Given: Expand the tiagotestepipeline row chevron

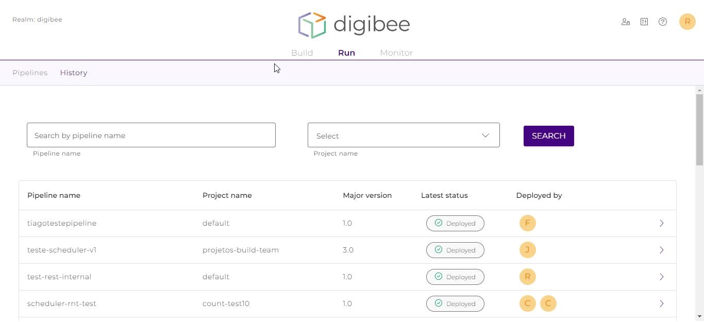Looking at the screenshot, I should [661, 223].
